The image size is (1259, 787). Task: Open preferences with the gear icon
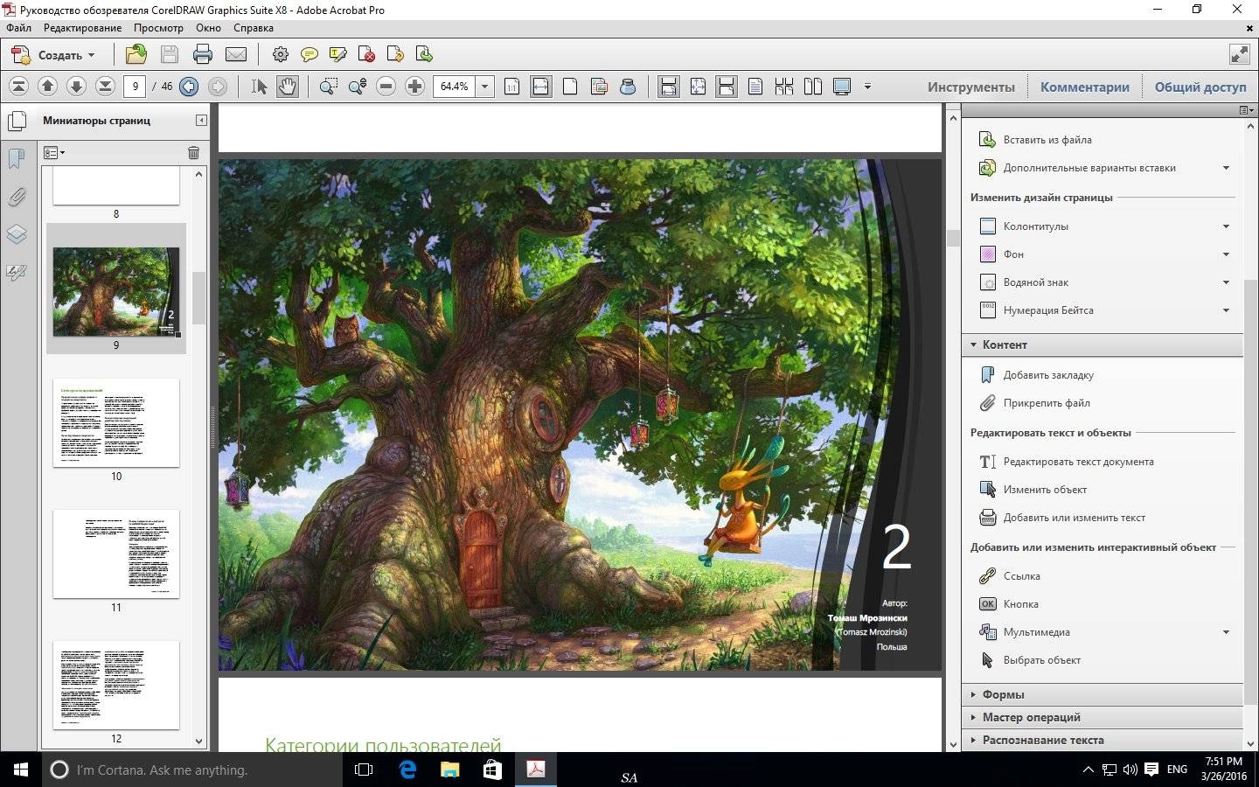click(281, 55)
